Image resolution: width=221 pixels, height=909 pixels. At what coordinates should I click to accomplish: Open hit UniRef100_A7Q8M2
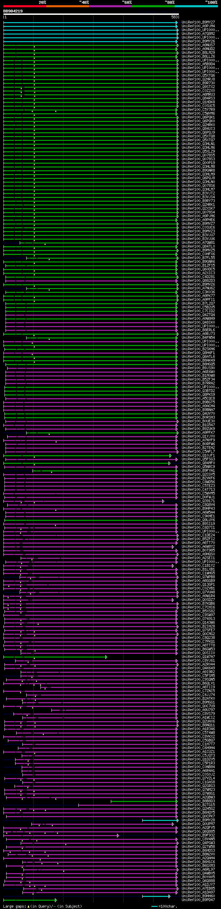point(199,34)
